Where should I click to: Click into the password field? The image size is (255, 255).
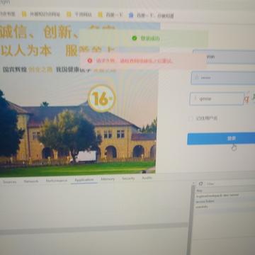(223, 78)
